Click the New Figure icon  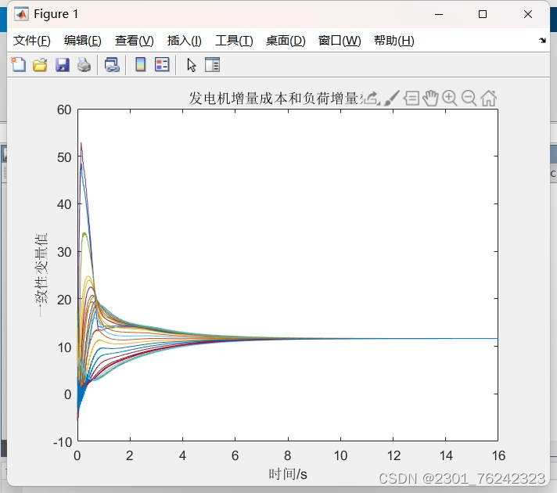pos(19,65)
